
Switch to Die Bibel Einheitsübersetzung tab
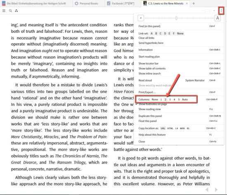tap(34, 3)
